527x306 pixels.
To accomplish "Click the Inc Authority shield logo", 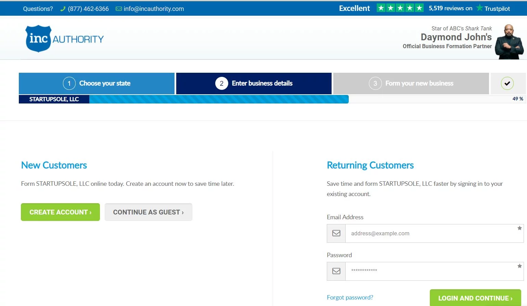I will pos(38,39).
